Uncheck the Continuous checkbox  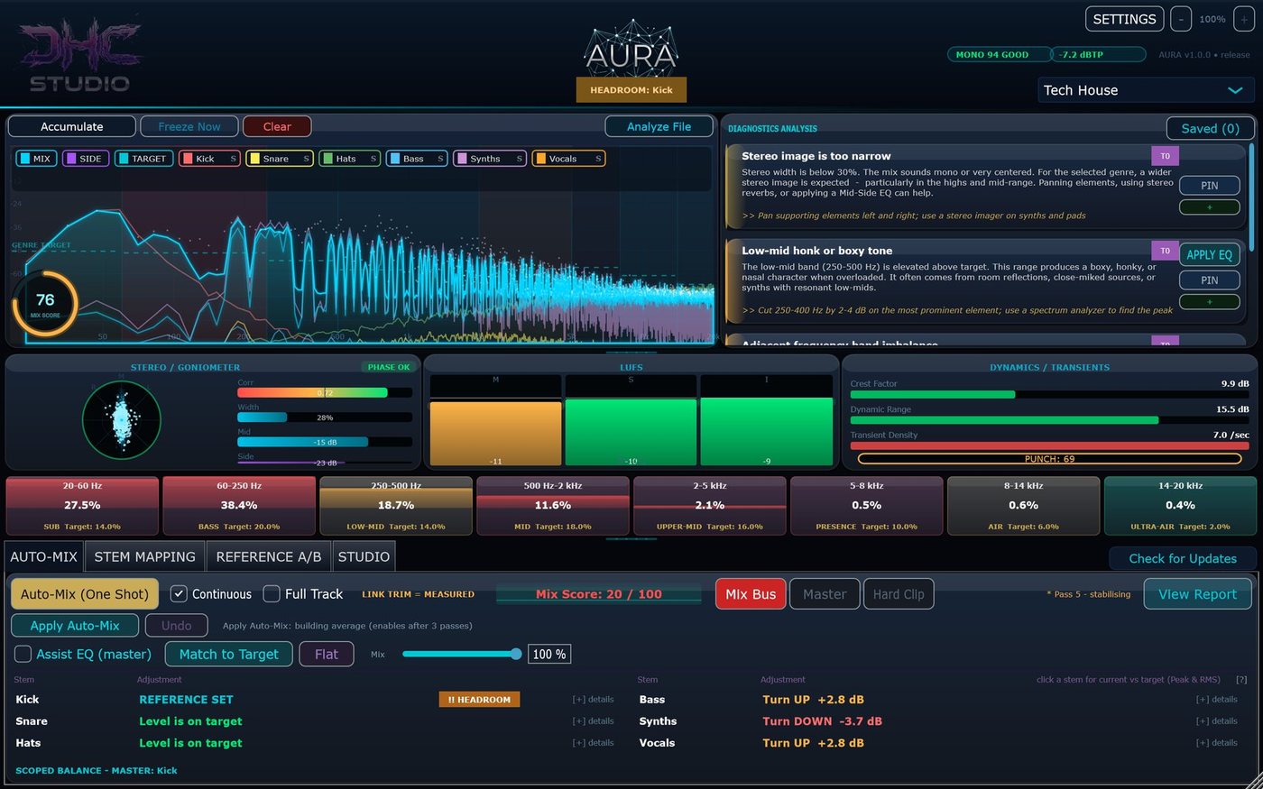179,594
